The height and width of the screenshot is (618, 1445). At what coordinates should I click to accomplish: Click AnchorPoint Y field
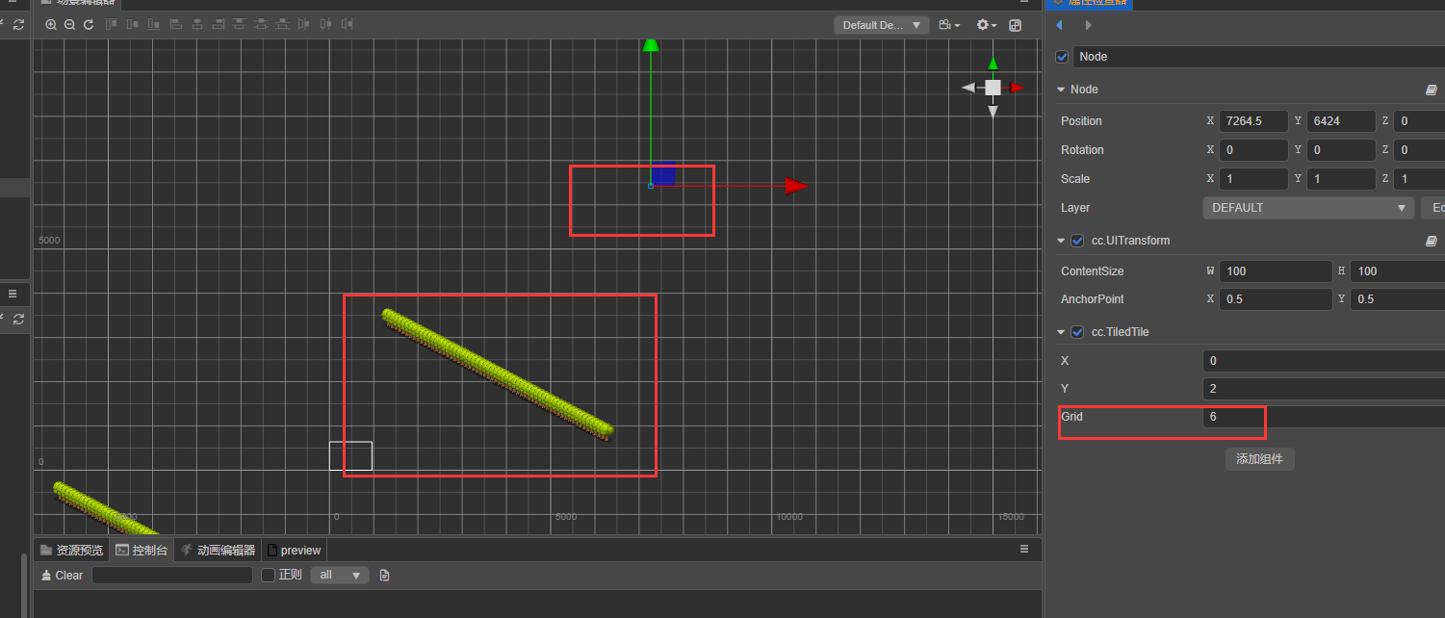[1397, 299]
